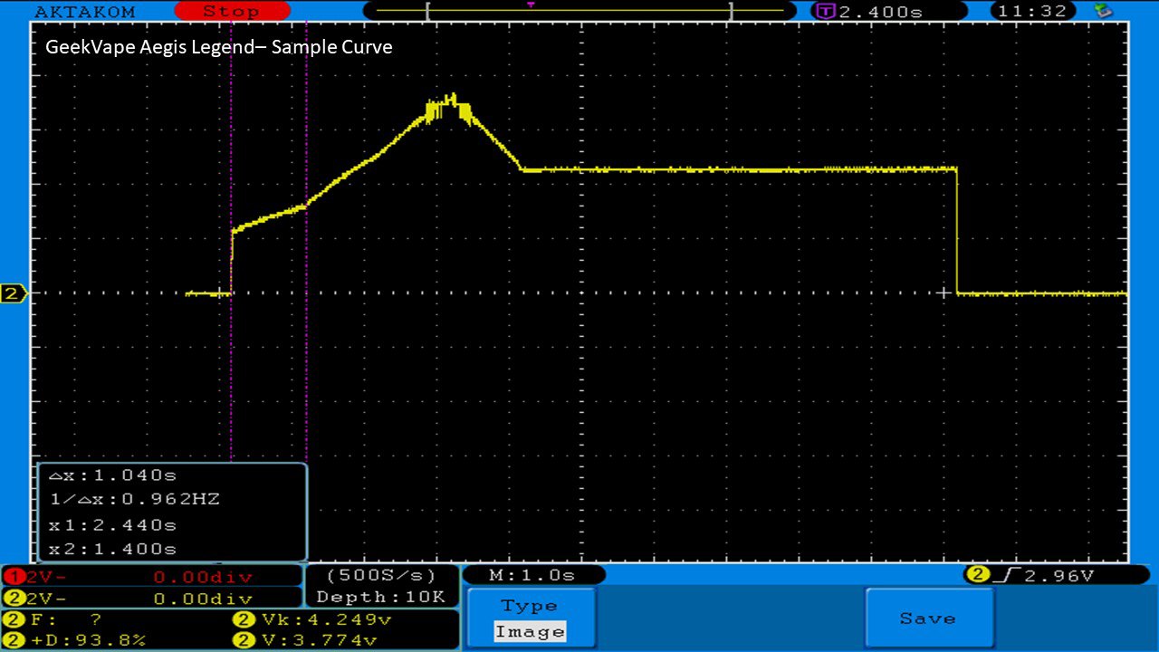The image size is (1159, 652).
Task: Click the Vk:4.249v measurement readout
Action: [313, 620]
